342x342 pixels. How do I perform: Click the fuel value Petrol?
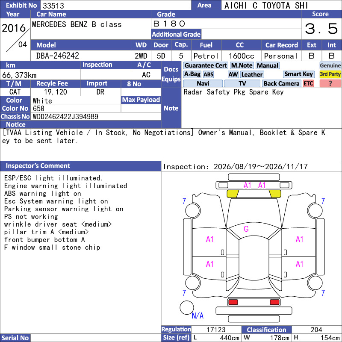pos(206,56)
